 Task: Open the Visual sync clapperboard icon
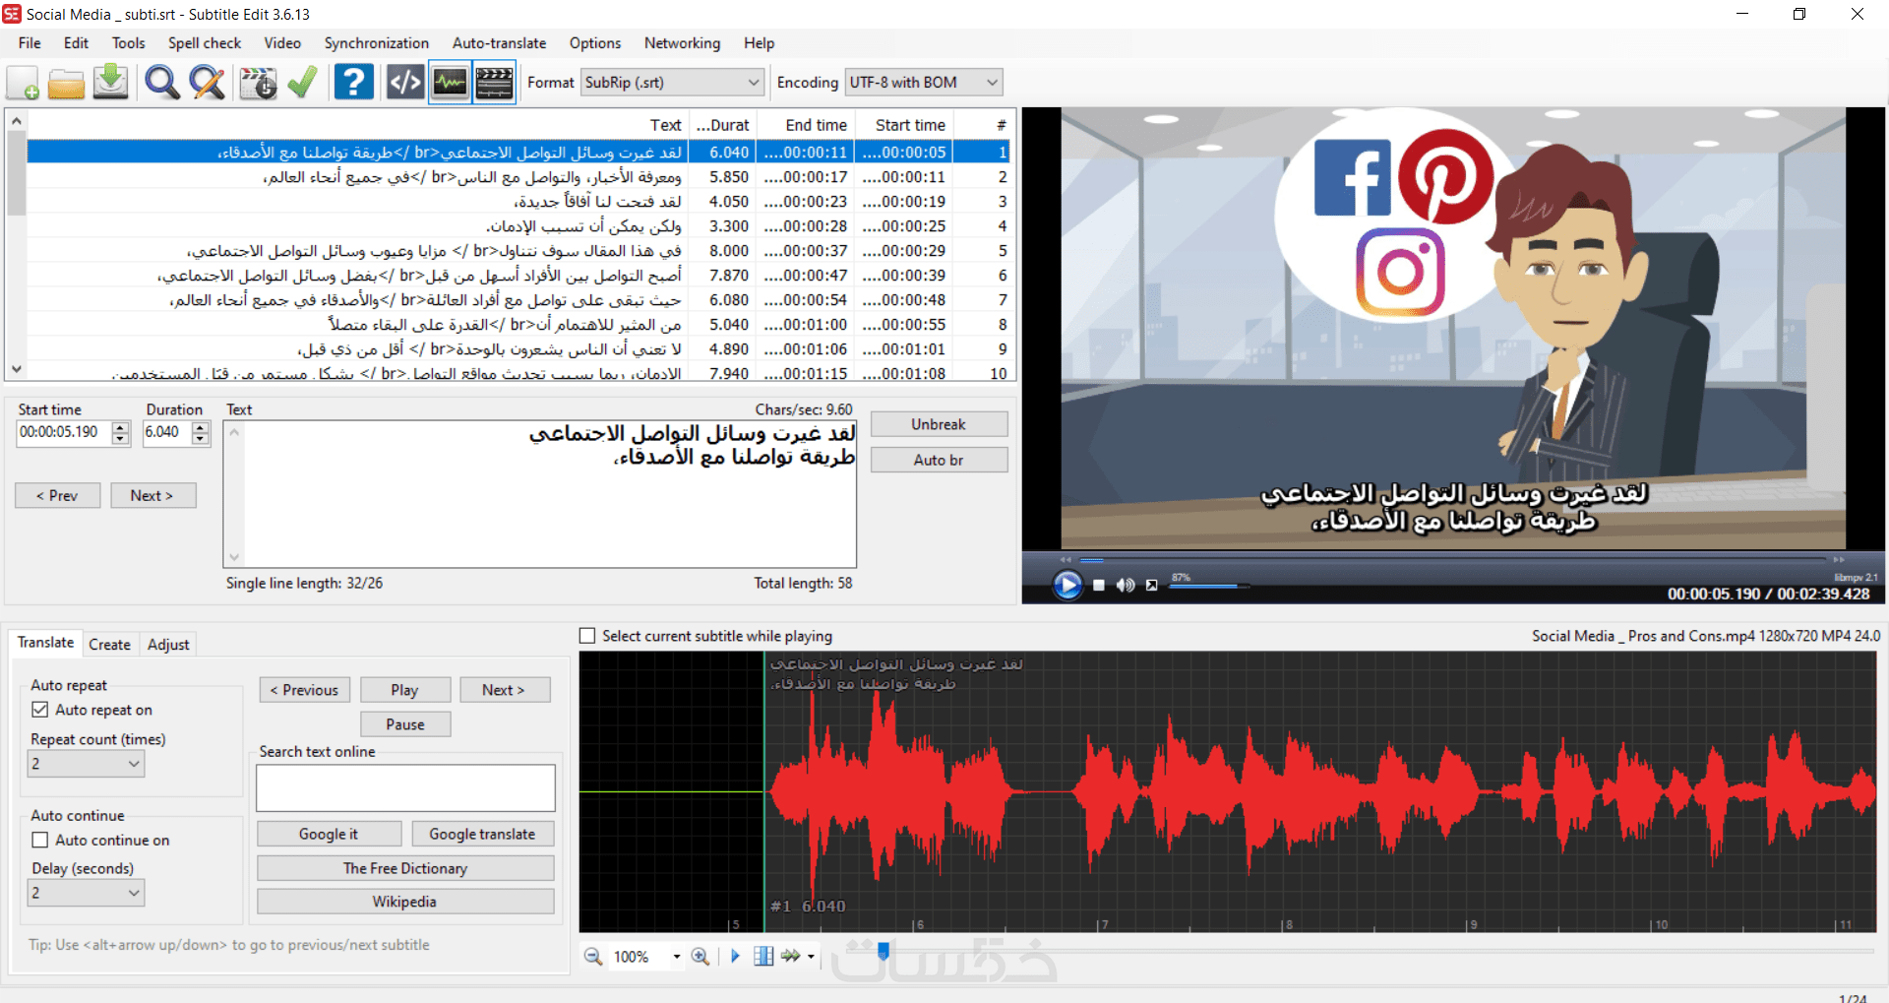pos(259,83)
